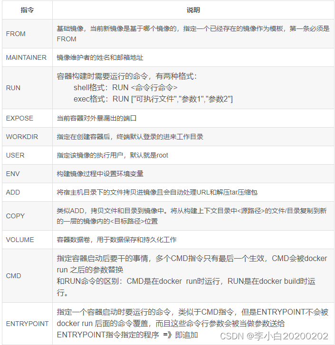The image size is (335, 345).
Task: Click the line shell格式：RUN <命令行命令>
Action: pos(125,88)
